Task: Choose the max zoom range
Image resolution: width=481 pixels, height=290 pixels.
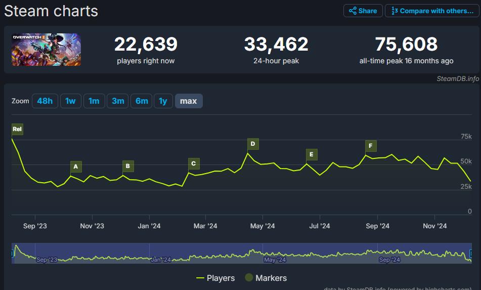Action: pos(189,101)
